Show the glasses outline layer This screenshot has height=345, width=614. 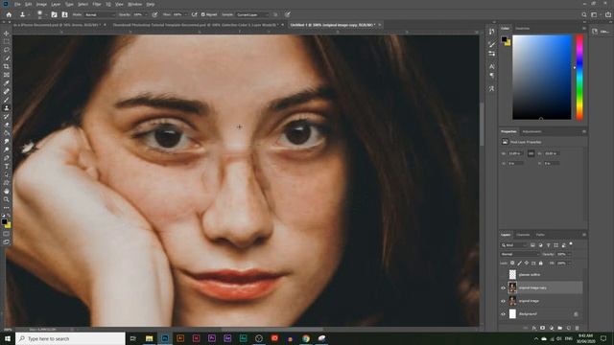503,275
